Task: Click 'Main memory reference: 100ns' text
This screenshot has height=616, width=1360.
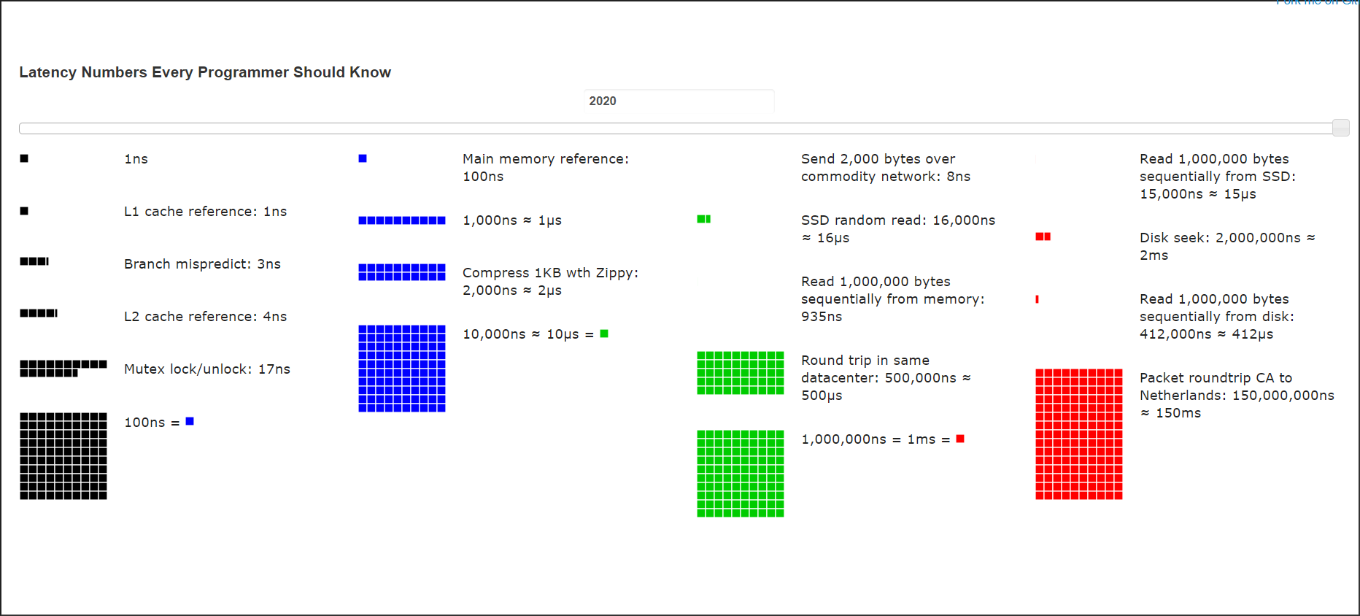Action: coord(546,168)
